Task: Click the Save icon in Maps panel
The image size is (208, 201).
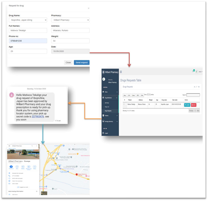Action: [x=17, y=167]
